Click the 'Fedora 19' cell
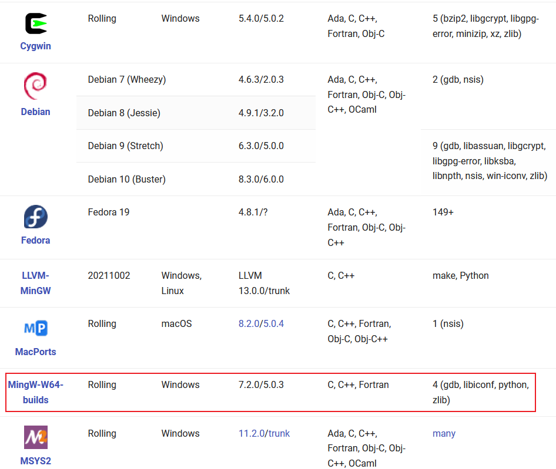556x469 pixels. [109, 212]
